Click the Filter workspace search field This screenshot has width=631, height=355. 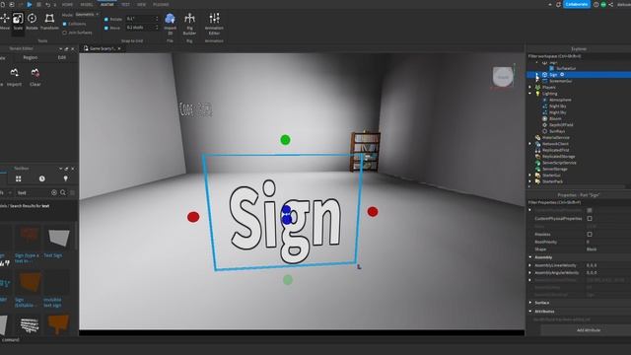pyautogui.click(x=579, y=56)
